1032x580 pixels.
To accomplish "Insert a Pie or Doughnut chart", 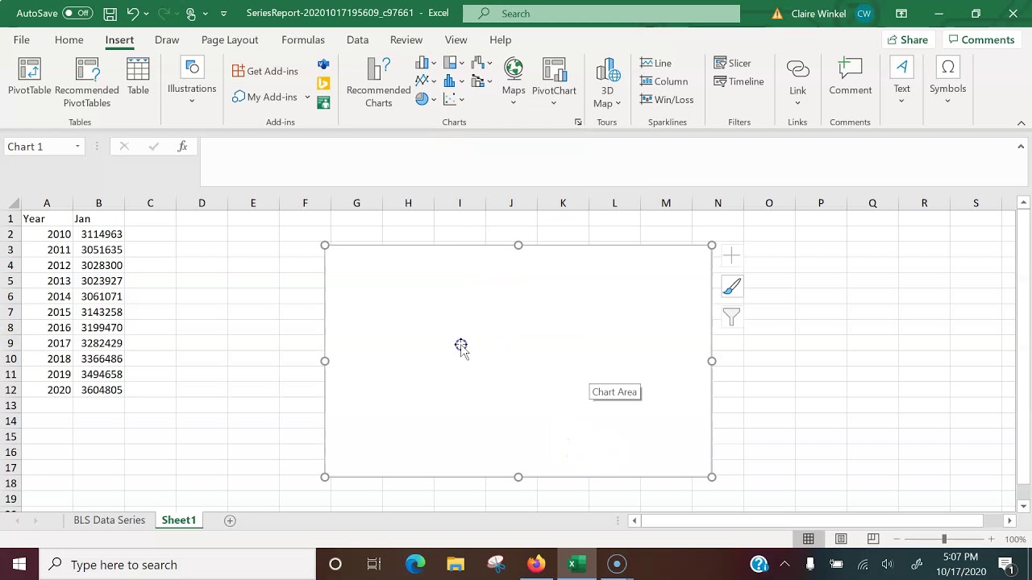I will coord(426,100).
